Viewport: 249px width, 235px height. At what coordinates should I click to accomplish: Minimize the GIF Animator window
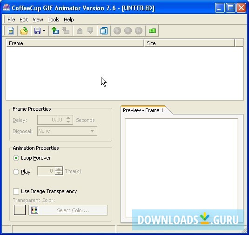pos(220,7)
